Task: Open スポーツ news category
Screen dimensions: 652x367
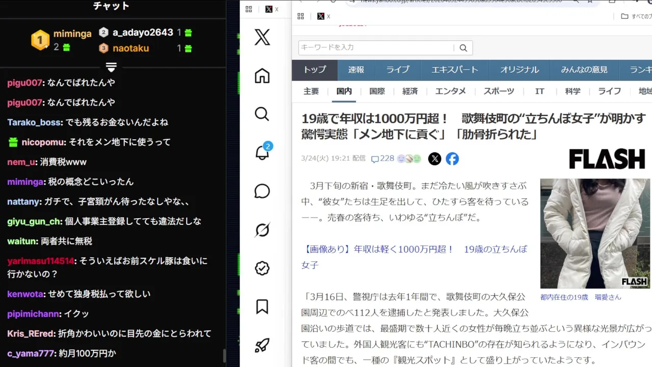Action: [x=499, y=91]
